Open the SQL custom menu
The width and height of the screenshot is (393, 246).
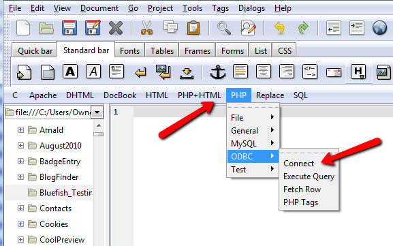coord(300,95)
